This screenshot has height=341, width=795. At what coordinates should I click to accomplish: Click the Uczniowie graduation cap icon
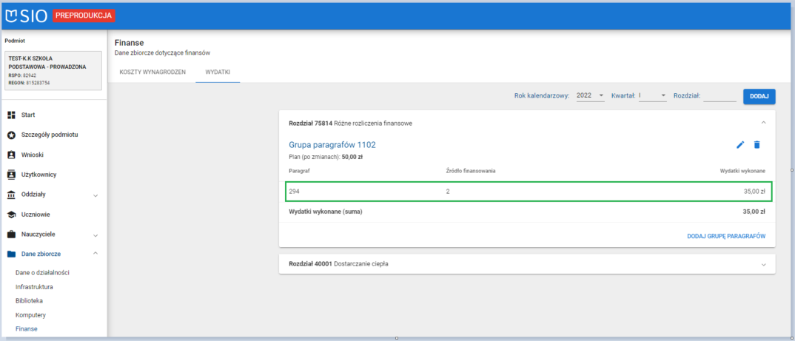click(11, 215)
